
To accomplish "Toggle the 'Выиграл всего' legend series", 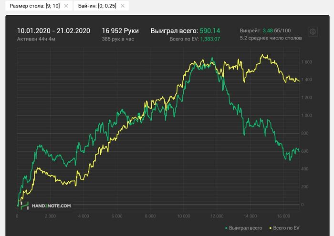I will (x=243, y=228).
